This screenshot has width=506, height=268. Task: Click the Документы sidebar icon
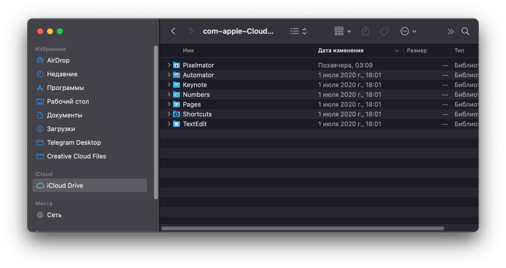[40, 115]
